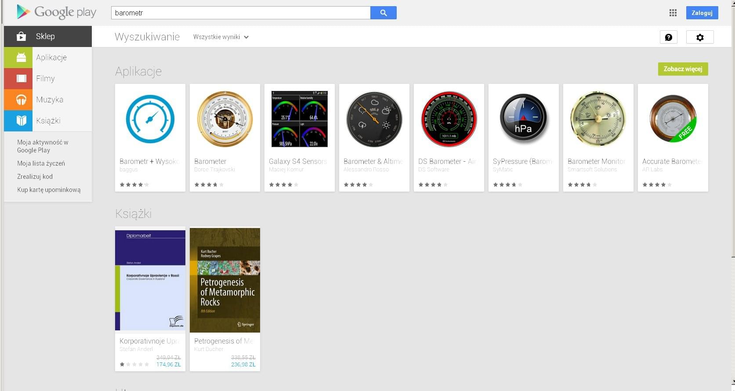Select Aplikacje in the sidebar
This screenshot has height=391, width=735.
coord(48,58)
